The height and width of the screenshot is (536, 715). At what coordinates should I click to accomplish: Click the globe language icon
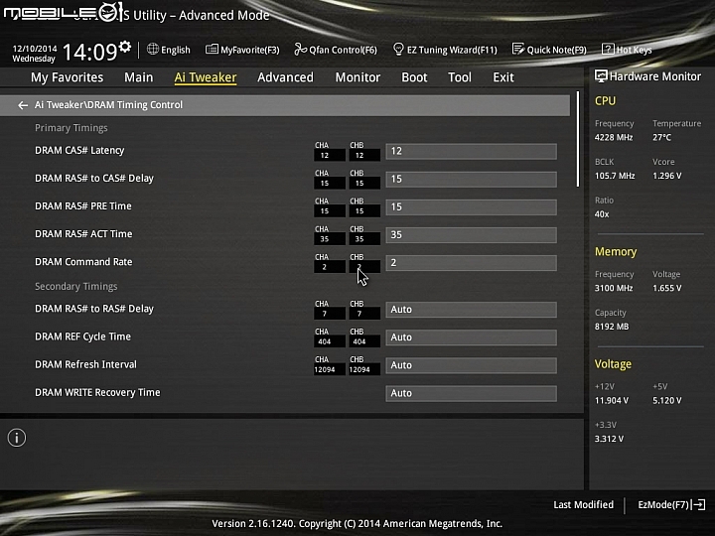pyautogui.click(x=153, y=49)
